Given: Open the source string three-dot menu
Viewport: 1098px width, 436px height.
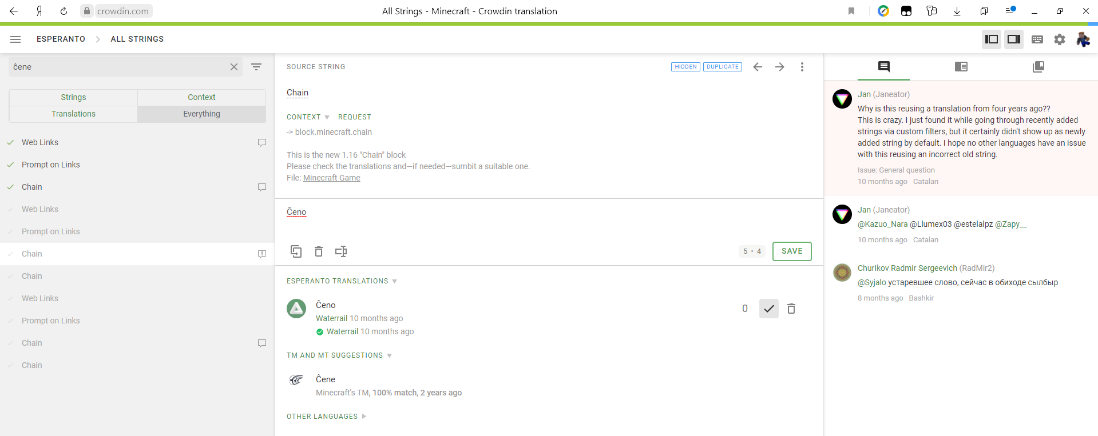Looking at the screenshot, I should [802, 67].
